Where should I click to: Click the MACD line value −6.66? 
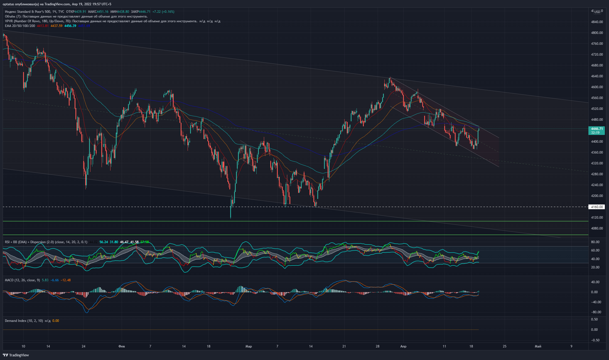pyautogui.click(x=55, y=280)
